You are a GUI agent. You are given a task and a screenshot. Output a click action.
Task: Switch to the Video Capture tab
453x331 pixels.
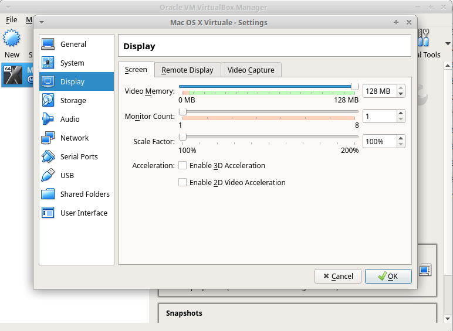coord(251,70)
